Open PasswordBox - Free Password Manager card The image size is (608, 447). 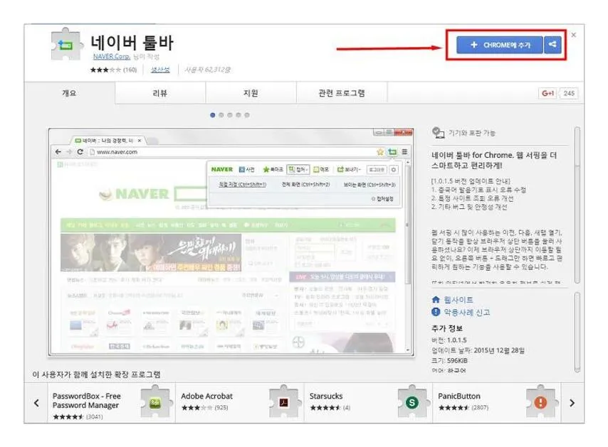pos(111,403)
